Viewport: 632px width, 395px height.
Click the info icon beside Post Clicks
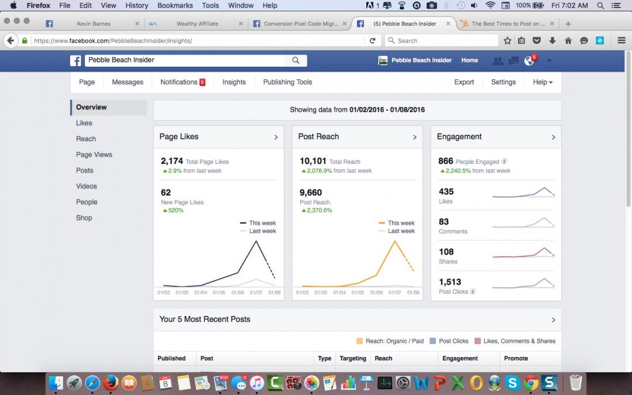click(473, 291)
